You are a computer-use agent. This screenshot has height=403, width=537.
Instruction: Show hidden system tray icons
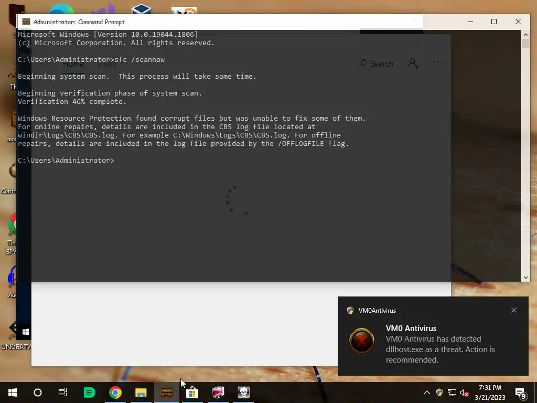coord(427,393)
